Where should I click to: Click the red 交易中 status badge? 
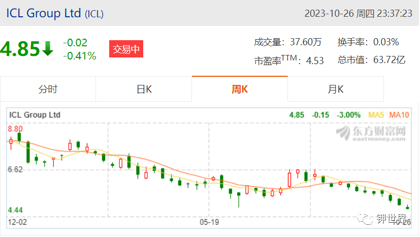click(x=126, y=49)
